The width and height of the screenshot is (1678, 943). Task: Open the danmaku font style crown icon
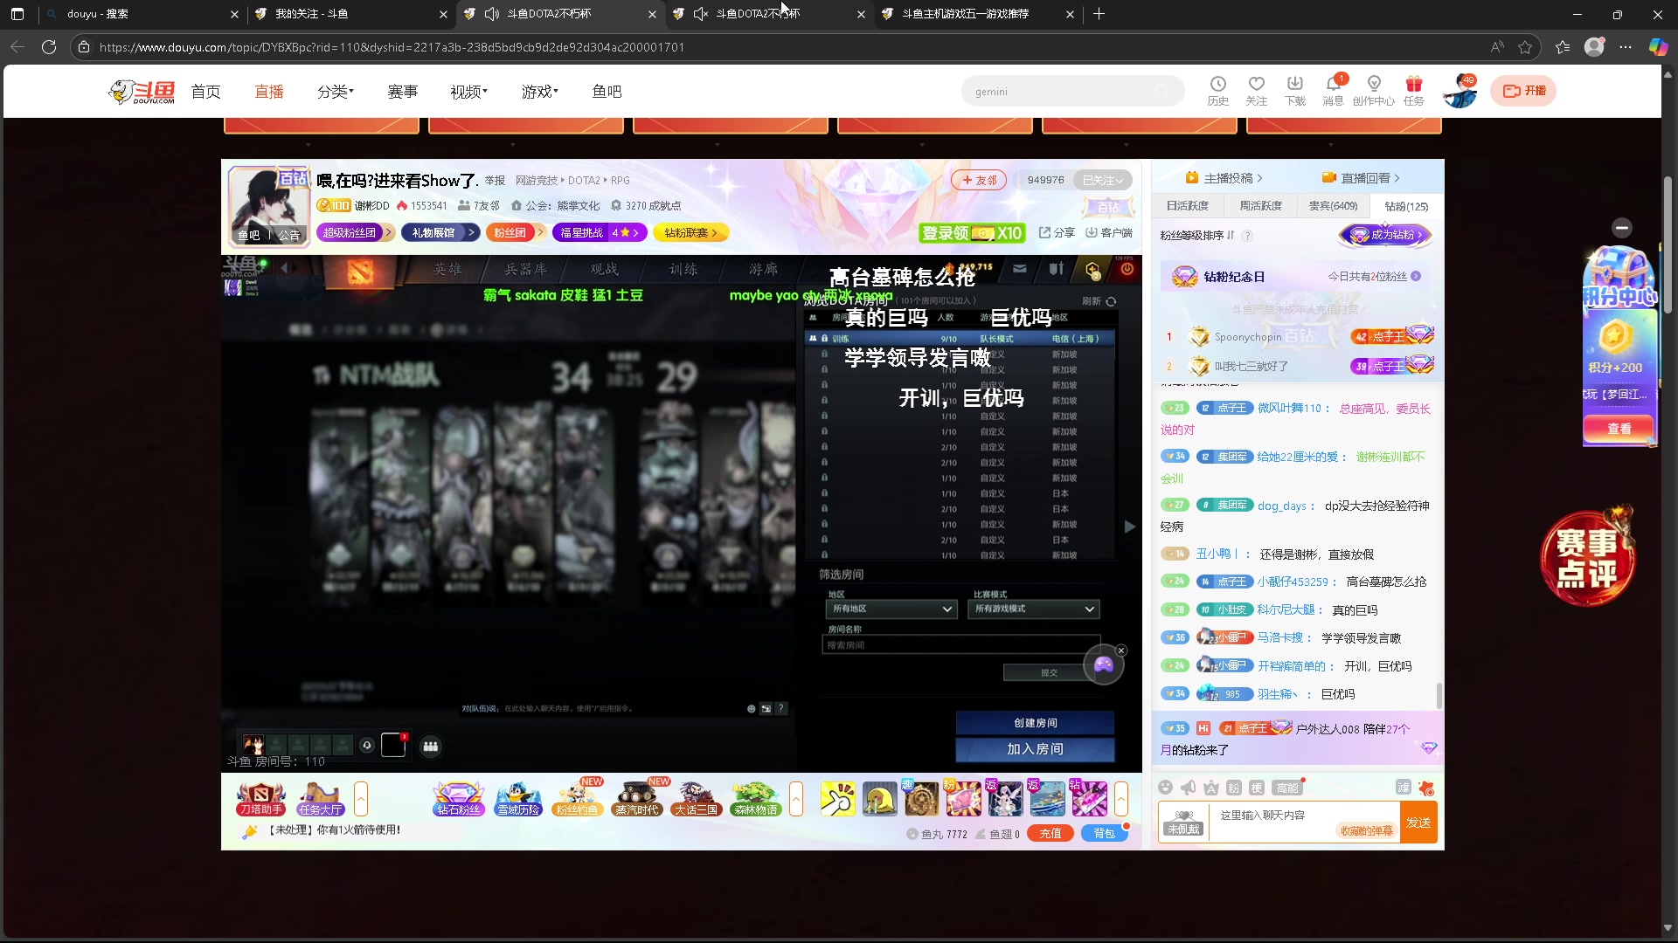(1210, 788)
